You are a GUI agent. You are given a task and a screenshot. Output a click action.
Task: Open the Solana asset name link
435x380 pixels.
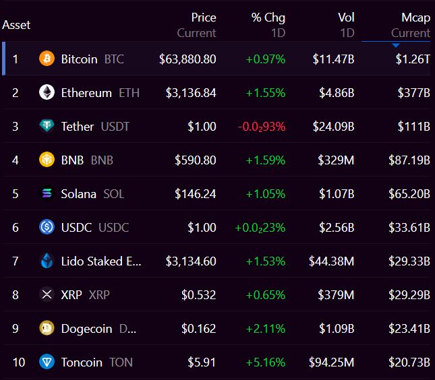click(x=78, y=194)
